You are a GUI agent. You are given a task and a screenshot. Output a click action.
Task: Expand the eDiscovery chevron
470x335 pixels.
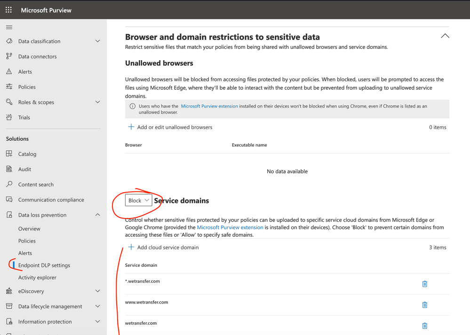[x=97, y=291]
